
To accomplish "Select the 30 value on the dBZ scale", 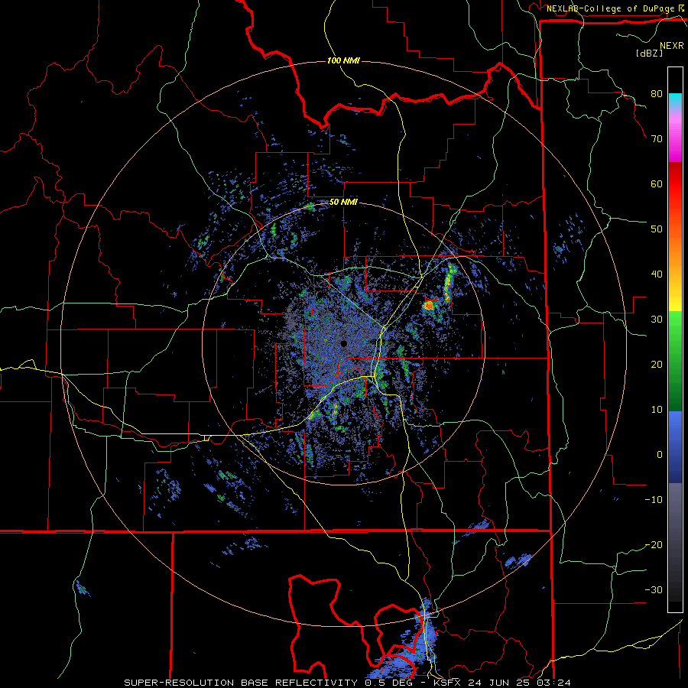I will tap(657, 320).
